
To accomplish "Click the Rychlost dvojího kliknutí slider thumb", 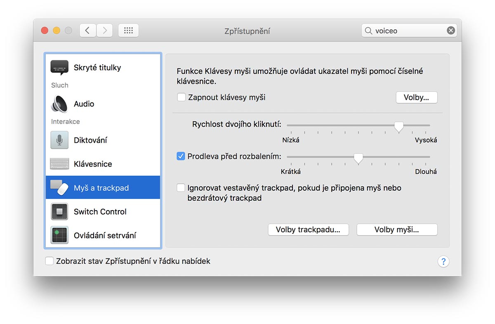I will [398, 126].
